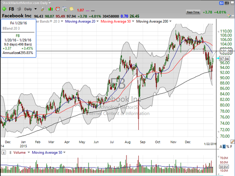This screenshot has width=235, height=176.
Task: Click volume pane Moving Average 50 label
Action: pos(47,153)
